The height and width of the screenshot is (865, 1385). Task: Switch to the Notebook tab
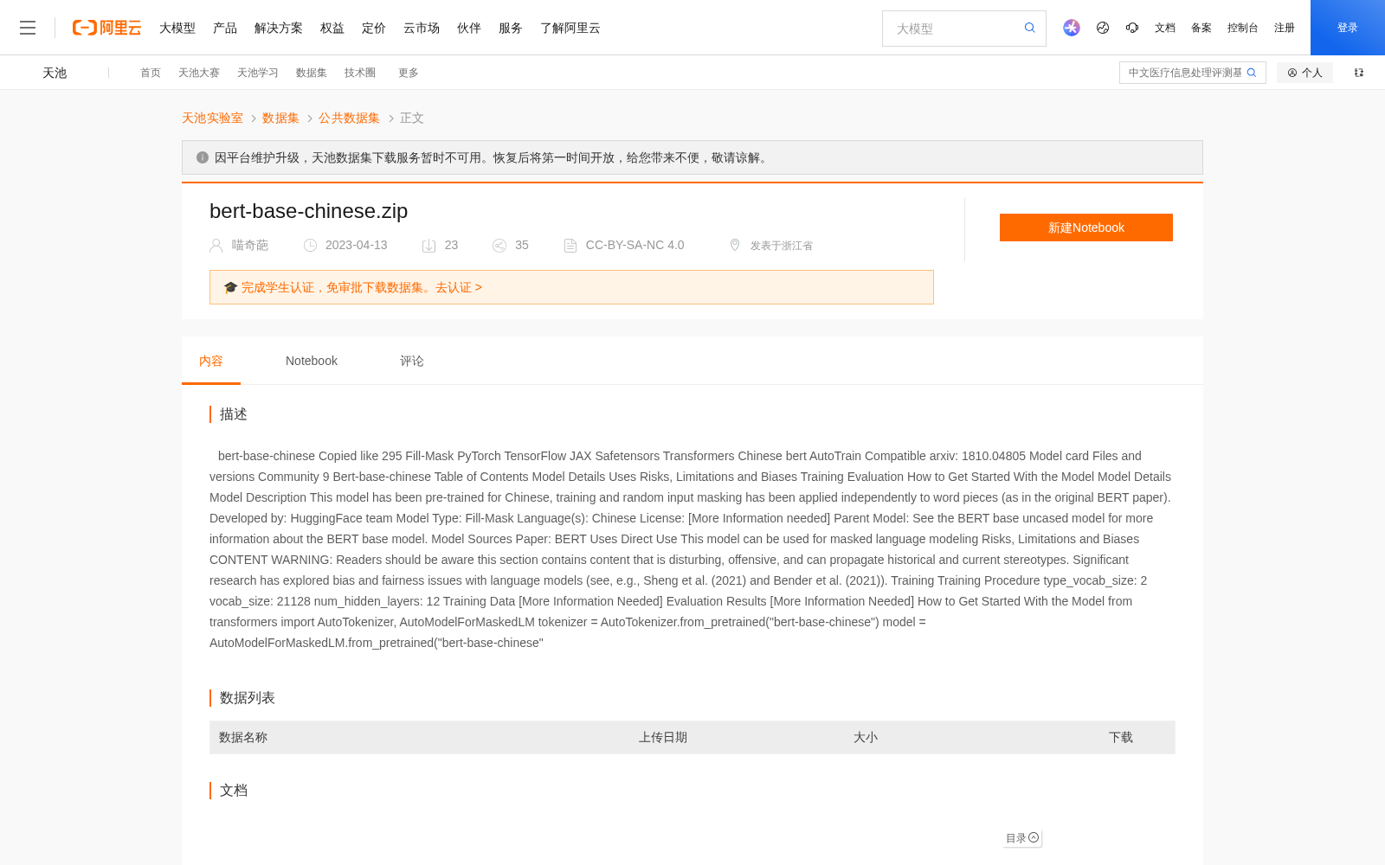(312, 361)
